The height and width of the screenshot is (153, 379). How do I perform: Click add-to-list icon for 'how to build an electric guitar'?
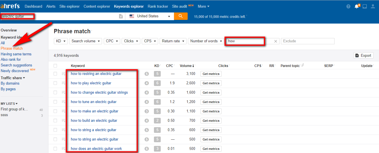pyautogui.click(x=64, y=121)
